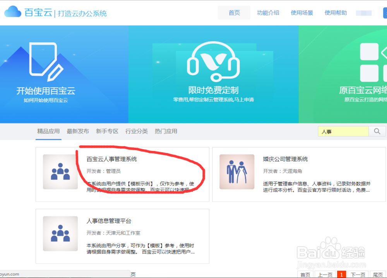This screenshot has width=387, height=278.
Task: Click 人事信息管理平台 description text
Action: point(140,249)
